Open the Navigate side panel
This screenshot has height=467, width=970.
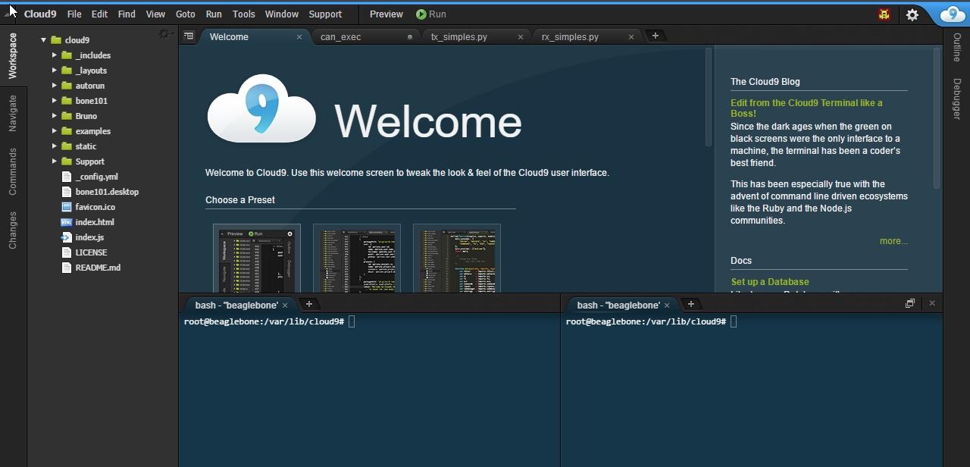[13, 114]
